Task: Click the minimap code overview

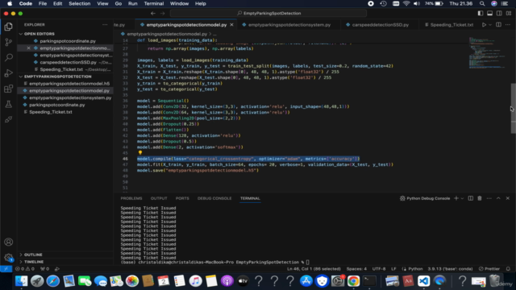Action: coord(488,52)
